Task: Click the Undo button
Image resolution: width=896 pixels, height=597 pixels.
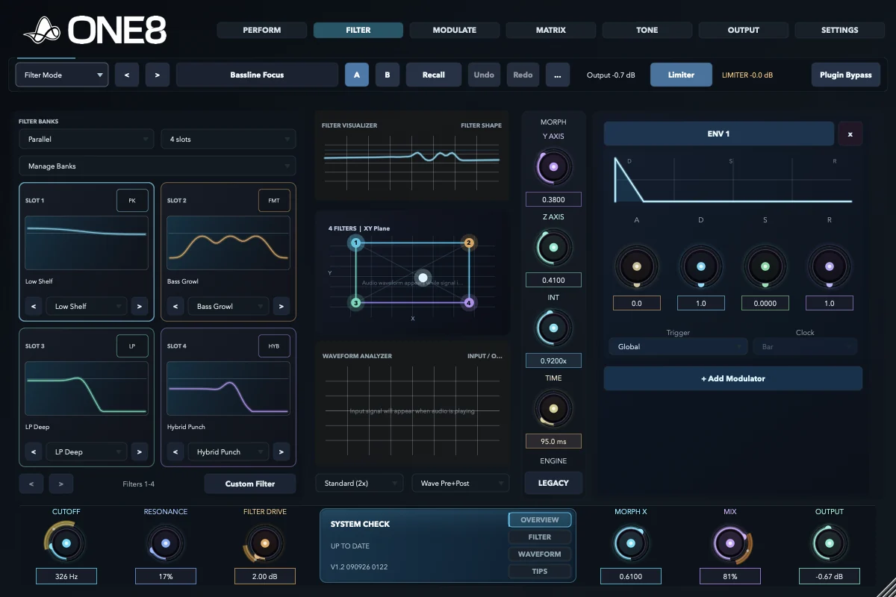Action: pos(484,75)
